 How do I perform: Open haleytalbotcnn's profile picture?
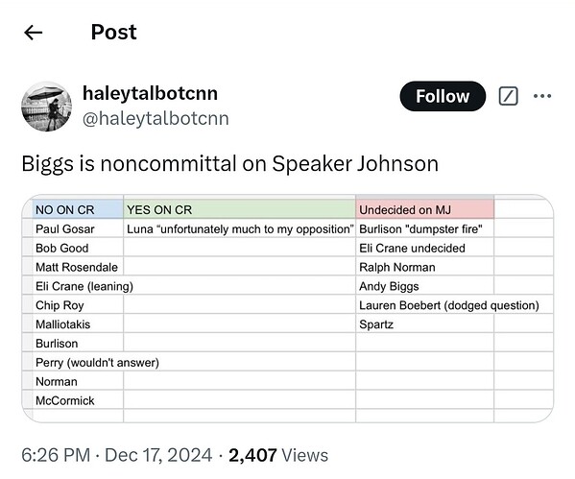pos(47,107)
